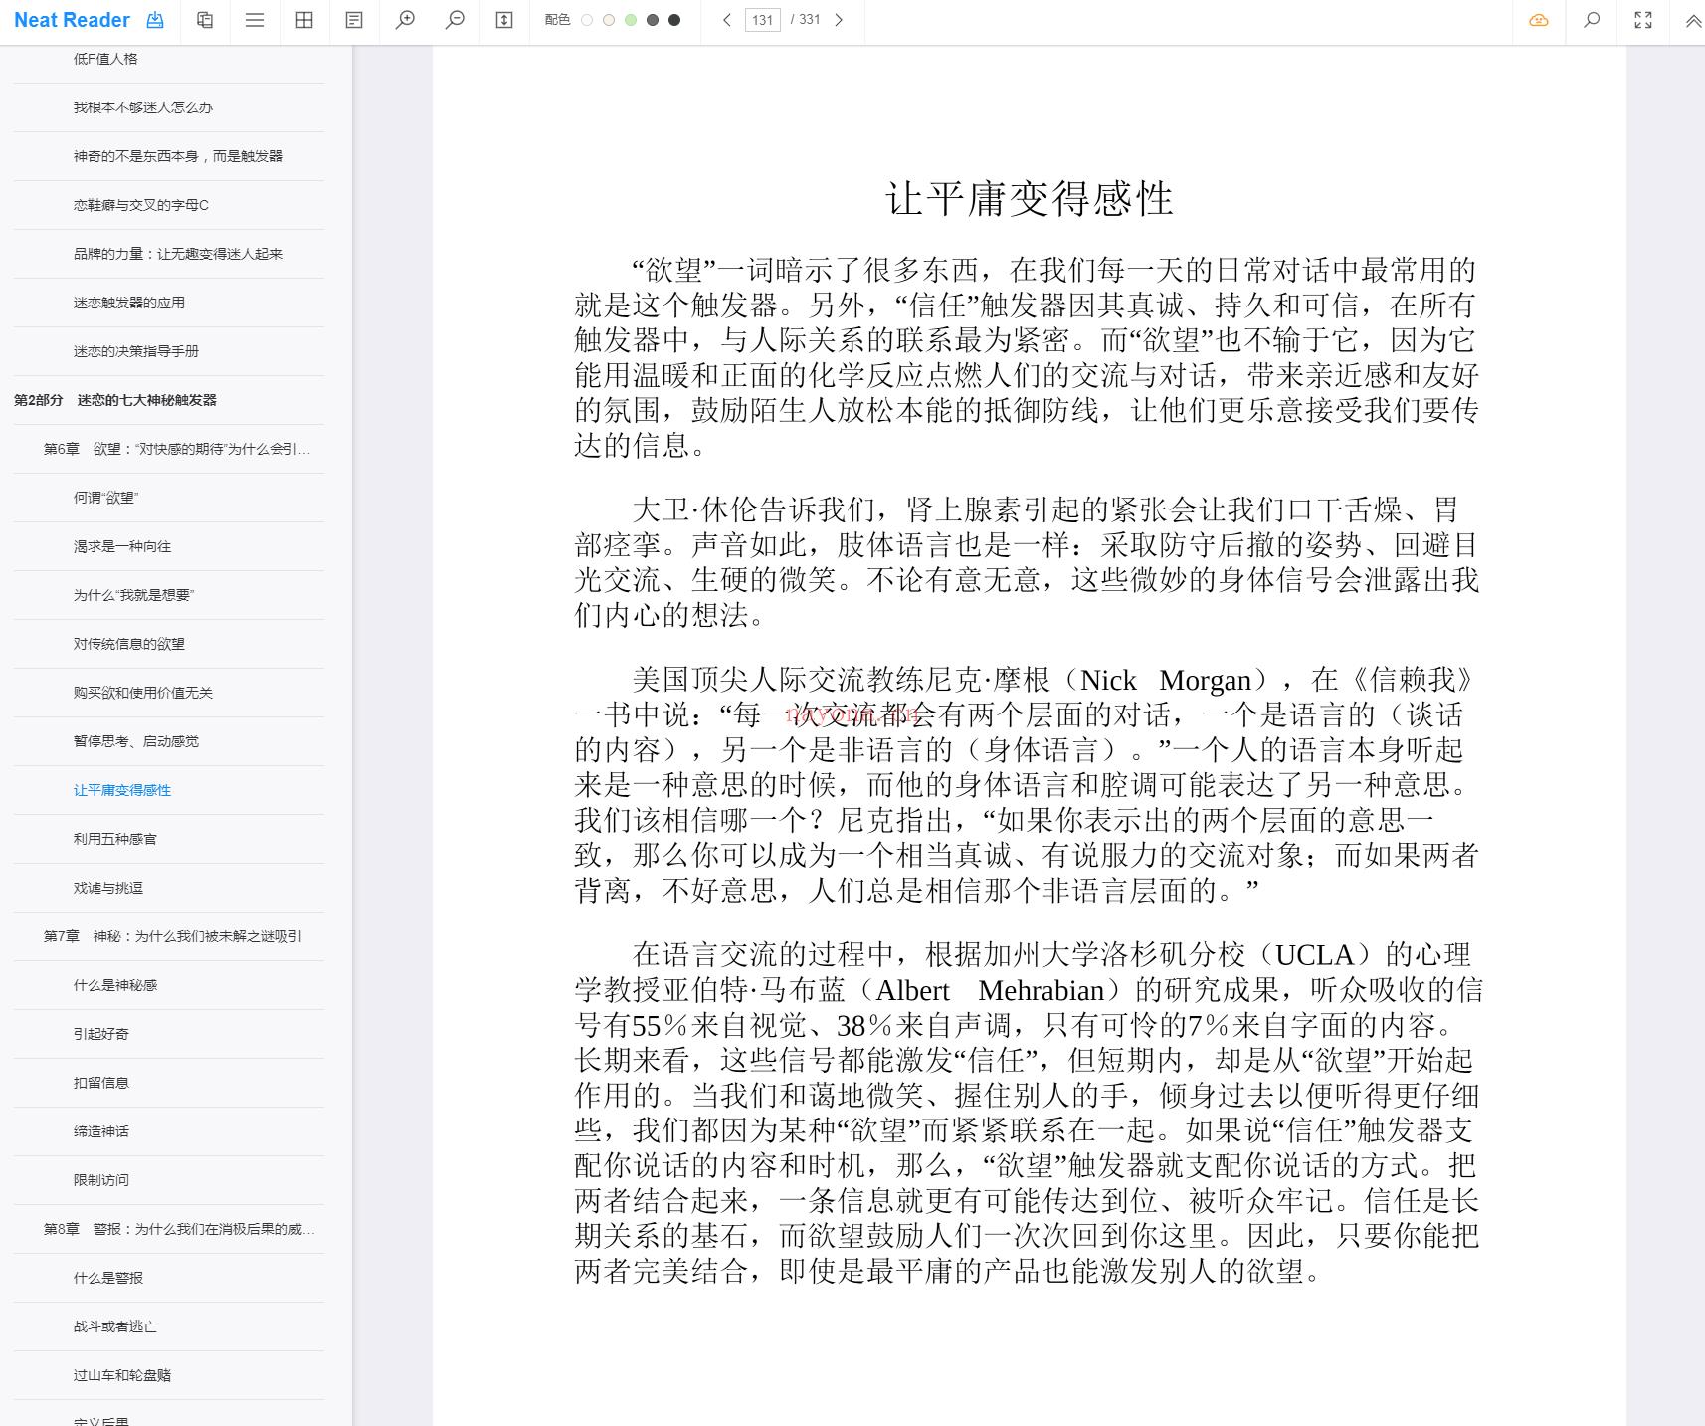Open section 战斗或者逃亡
1705x1426 pixels.
(x=114, y=1326)
